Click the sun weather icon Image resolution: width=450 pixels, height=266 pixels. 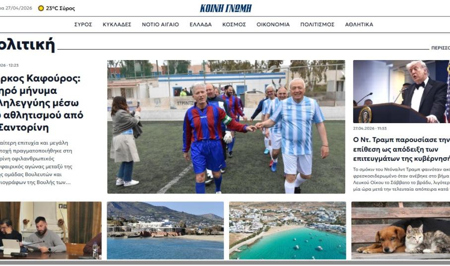[41, 8]
